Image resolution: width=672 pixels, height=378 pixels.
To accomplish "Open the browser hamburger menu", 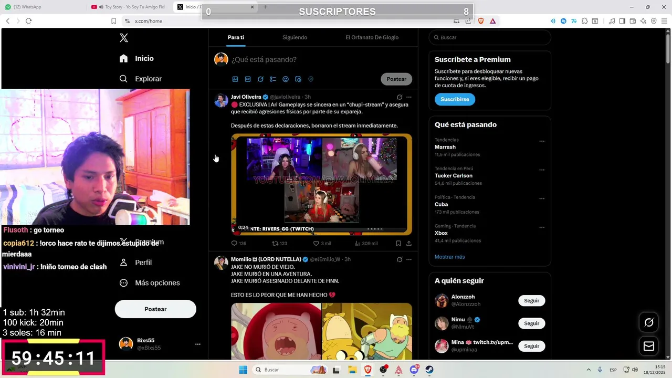I will click(664, 21).
